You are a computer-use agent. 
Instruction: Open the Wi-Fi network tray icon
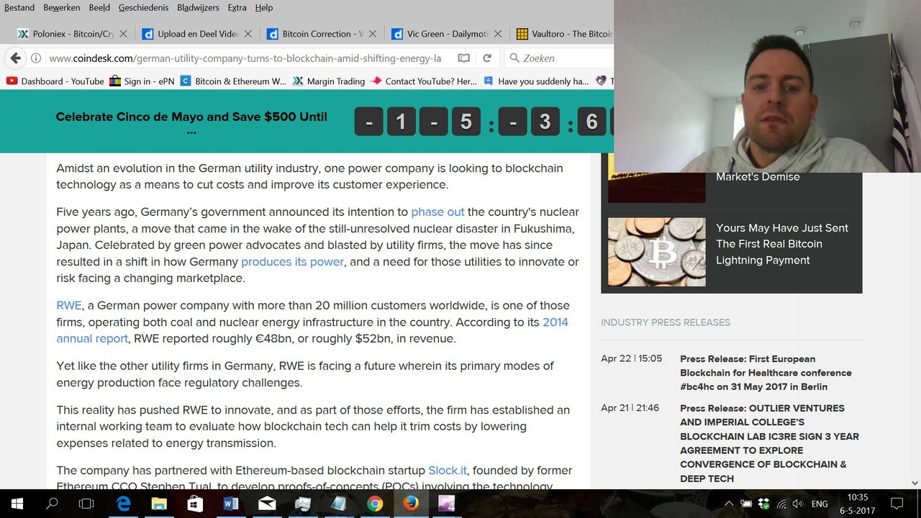[x=781, y=504]
